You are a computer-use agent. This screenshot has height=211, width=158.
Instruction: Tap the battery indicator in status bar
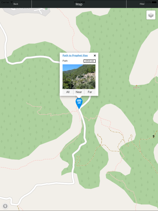154,2
